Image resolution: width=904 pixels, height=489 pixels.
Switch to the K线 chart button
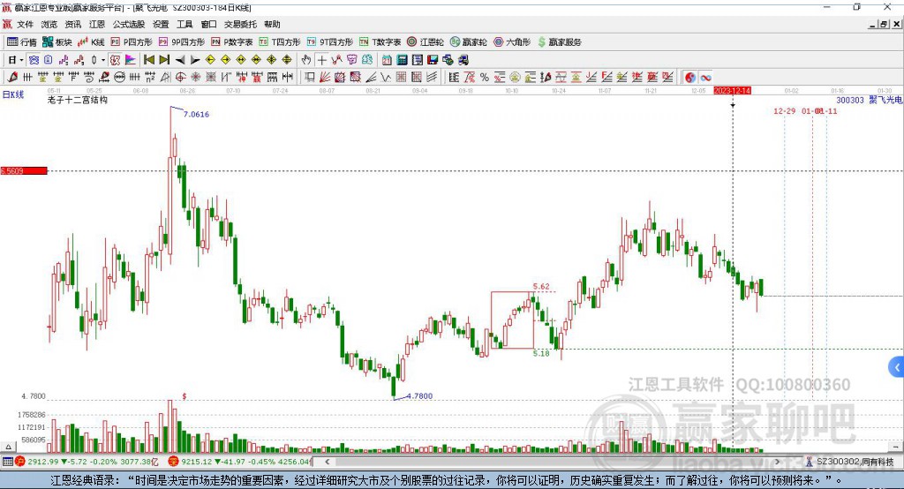91,42
